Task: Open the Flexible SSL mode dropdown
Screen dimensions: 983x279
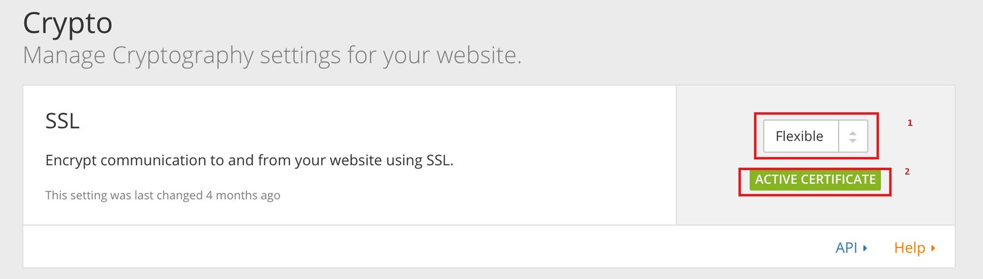Action: (815, 136)
